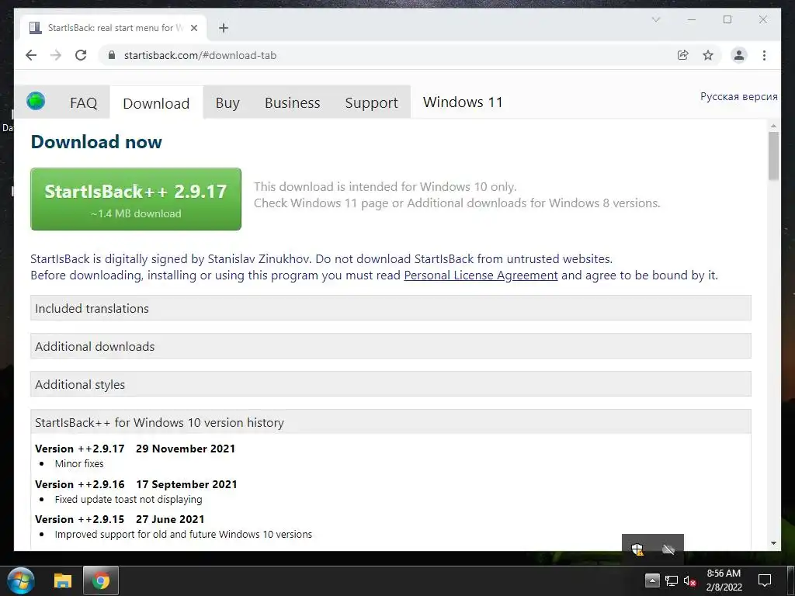Share this page icon

(x=683, y=55)
